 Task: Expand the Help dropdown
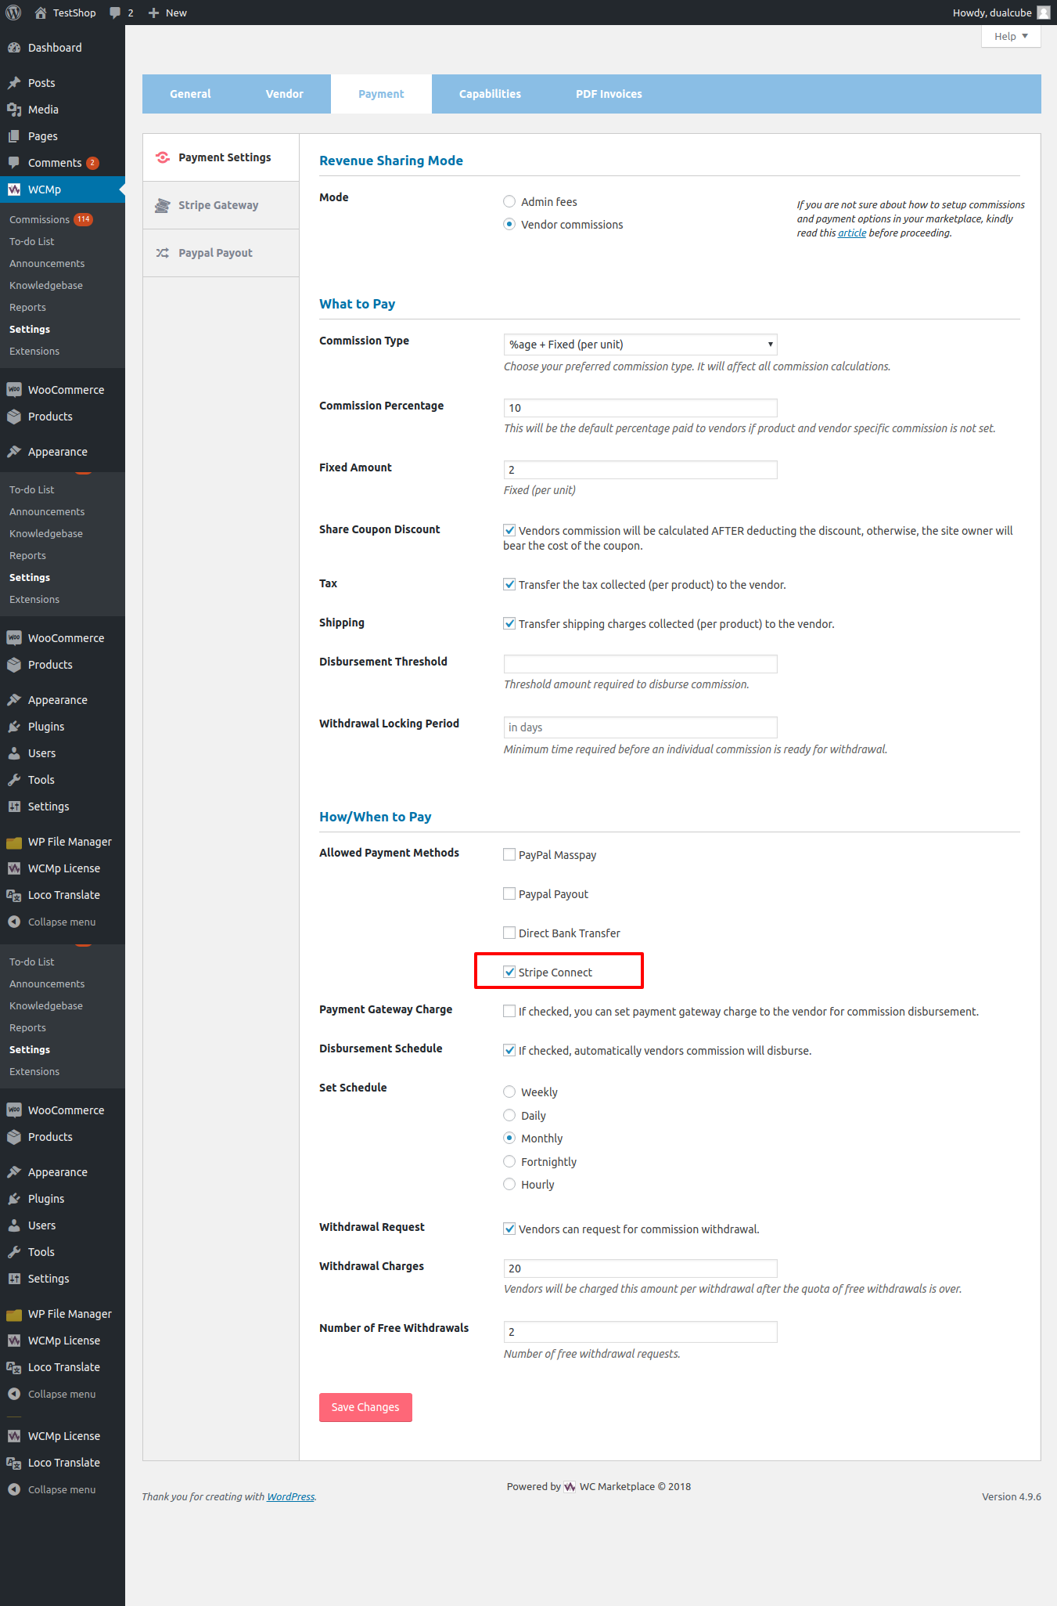coord(1011,37)
